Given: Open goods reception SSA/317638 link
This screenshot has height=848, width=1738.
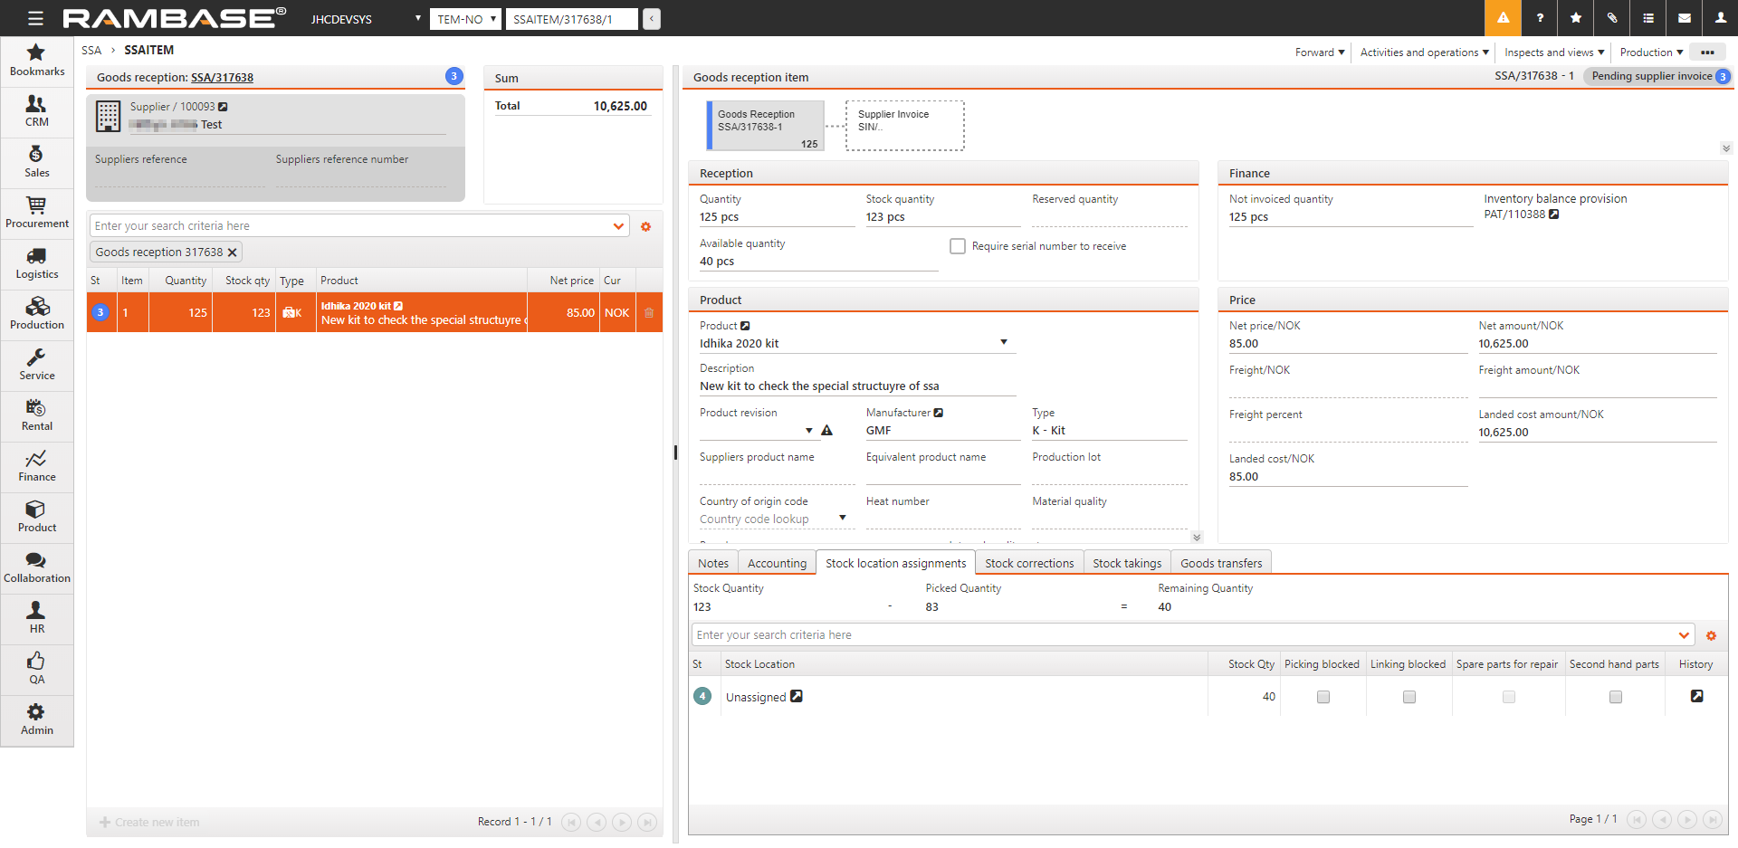Looking at the screenshot, I should (222, 78).
